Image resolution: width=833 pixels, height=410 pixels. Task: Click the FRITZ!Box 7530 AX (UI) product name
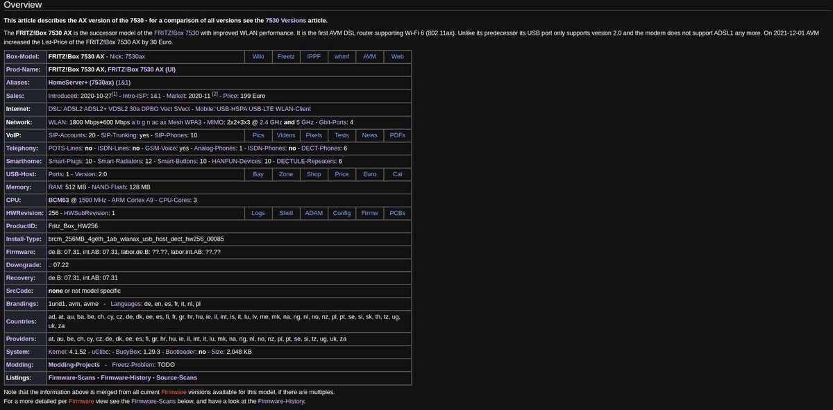[x=142, y=69]
